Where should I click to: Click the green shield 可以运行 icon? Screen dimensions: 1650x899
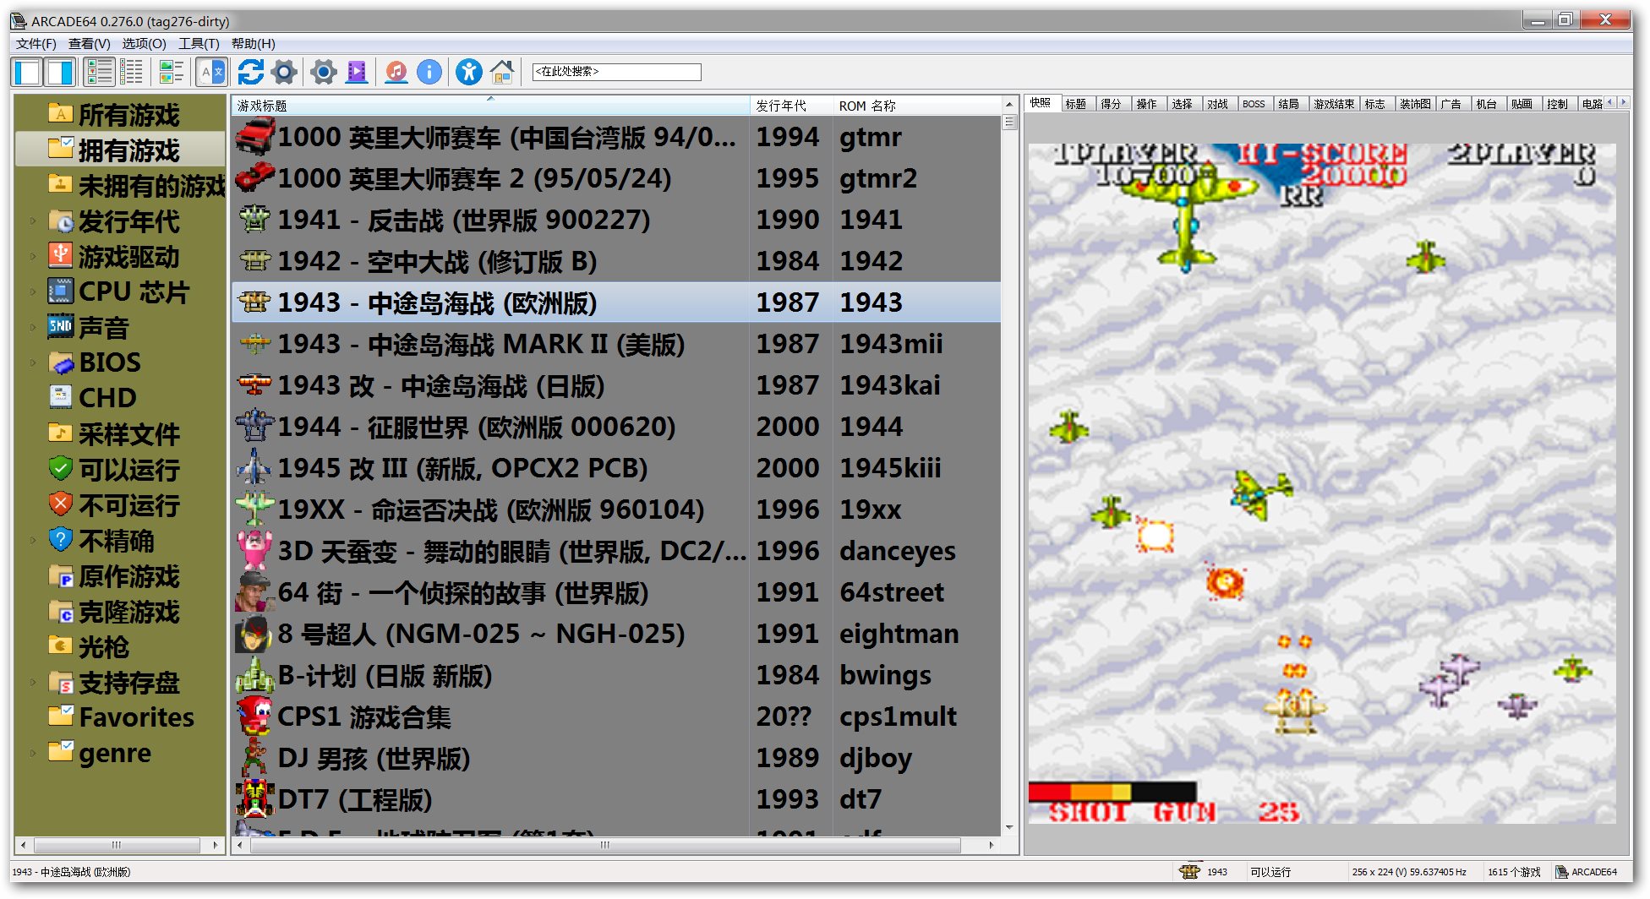click(61, 468)
